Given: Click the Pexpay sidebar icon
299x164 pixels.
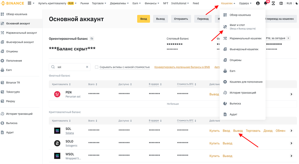Looking at the screenshot, I should tap(2, 101).
